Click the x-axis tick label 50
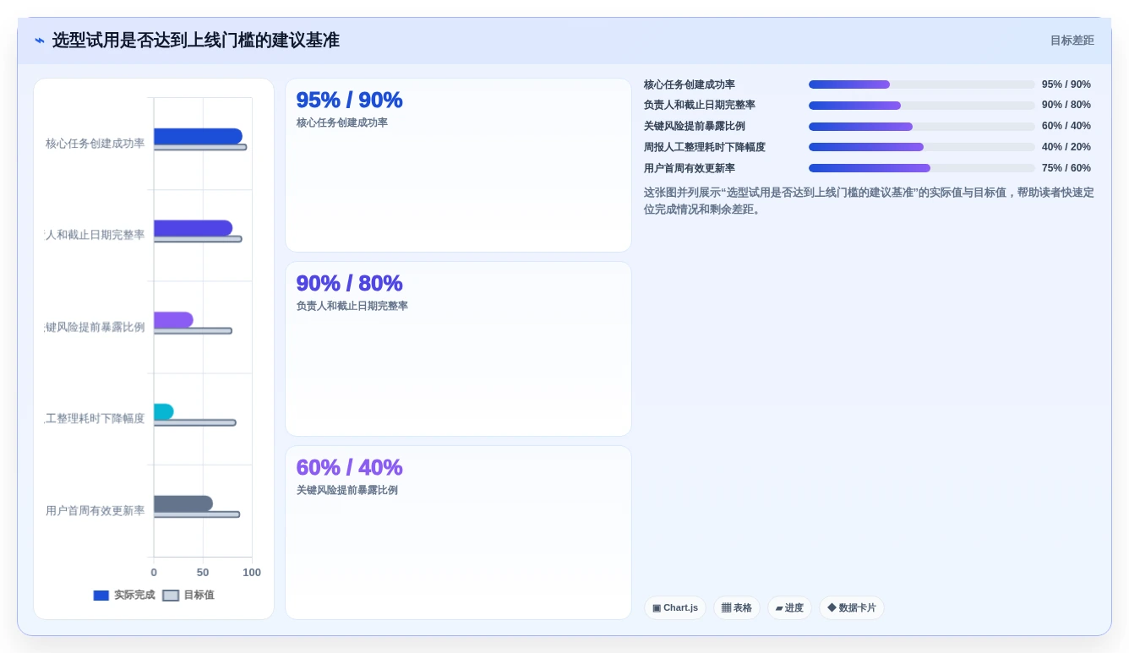The image size is (1129, 653). click(203, 573)
